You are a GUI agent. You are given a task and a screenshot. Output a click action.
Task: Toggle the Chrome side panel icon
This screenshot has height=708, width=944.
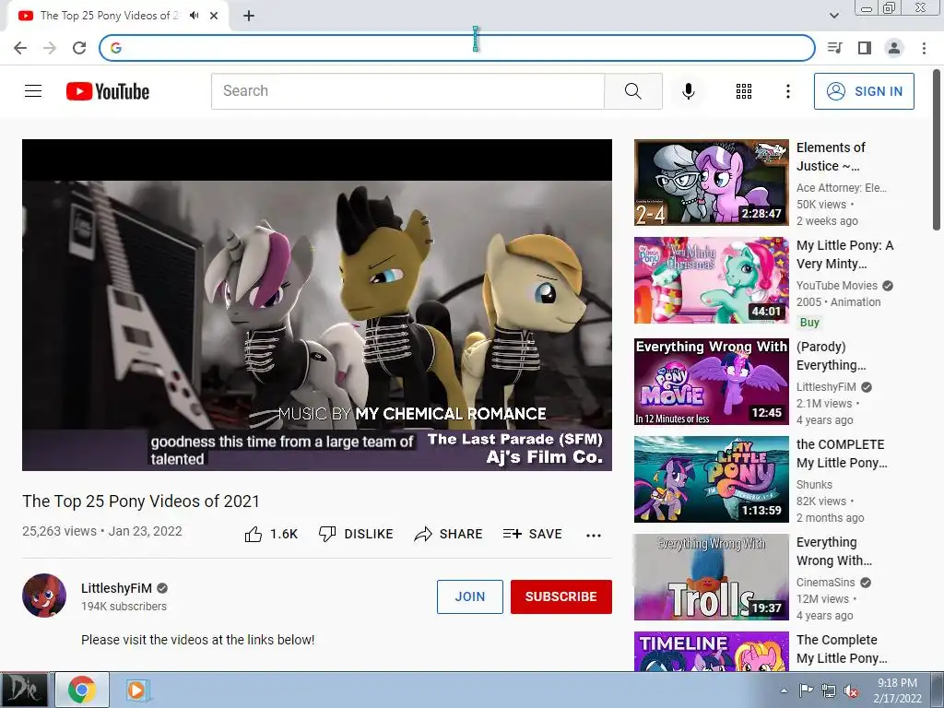pos(865,48)
